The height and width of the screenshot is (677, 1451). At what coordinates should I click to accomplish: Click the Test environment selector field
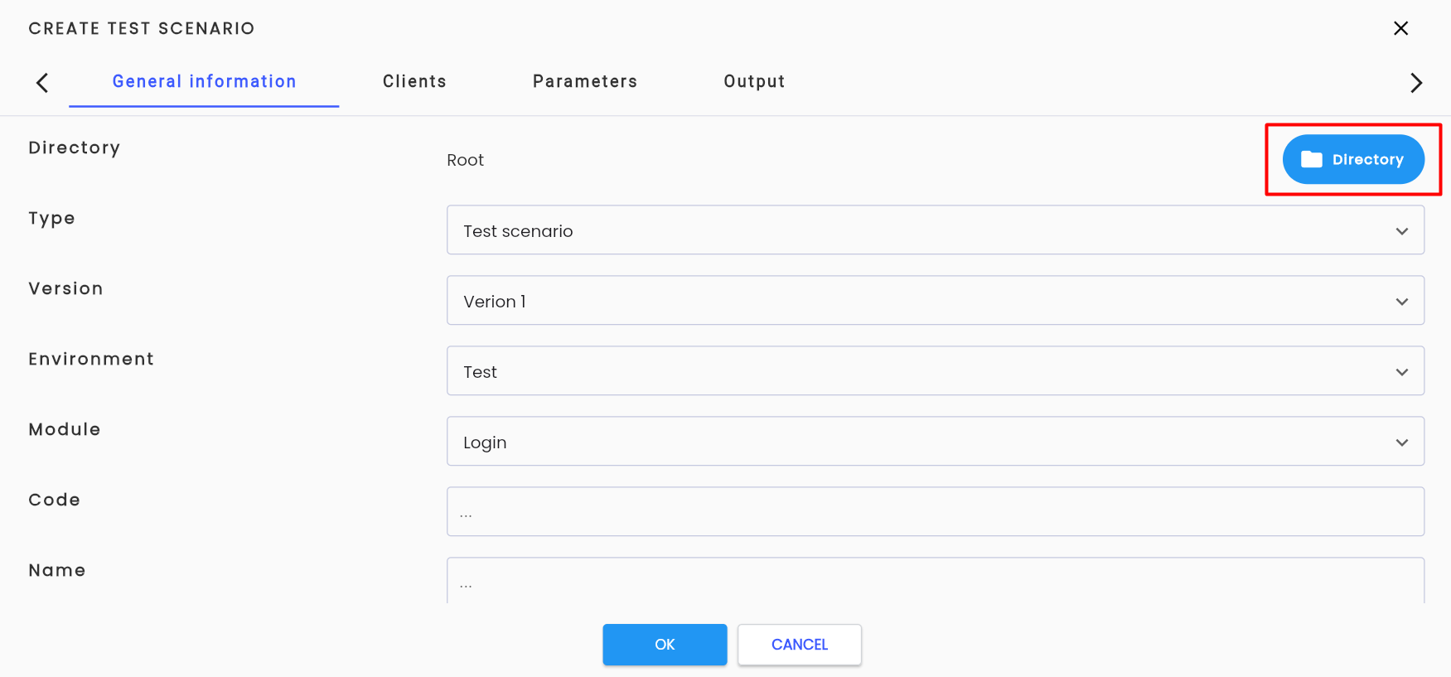[x=936, y=370]
